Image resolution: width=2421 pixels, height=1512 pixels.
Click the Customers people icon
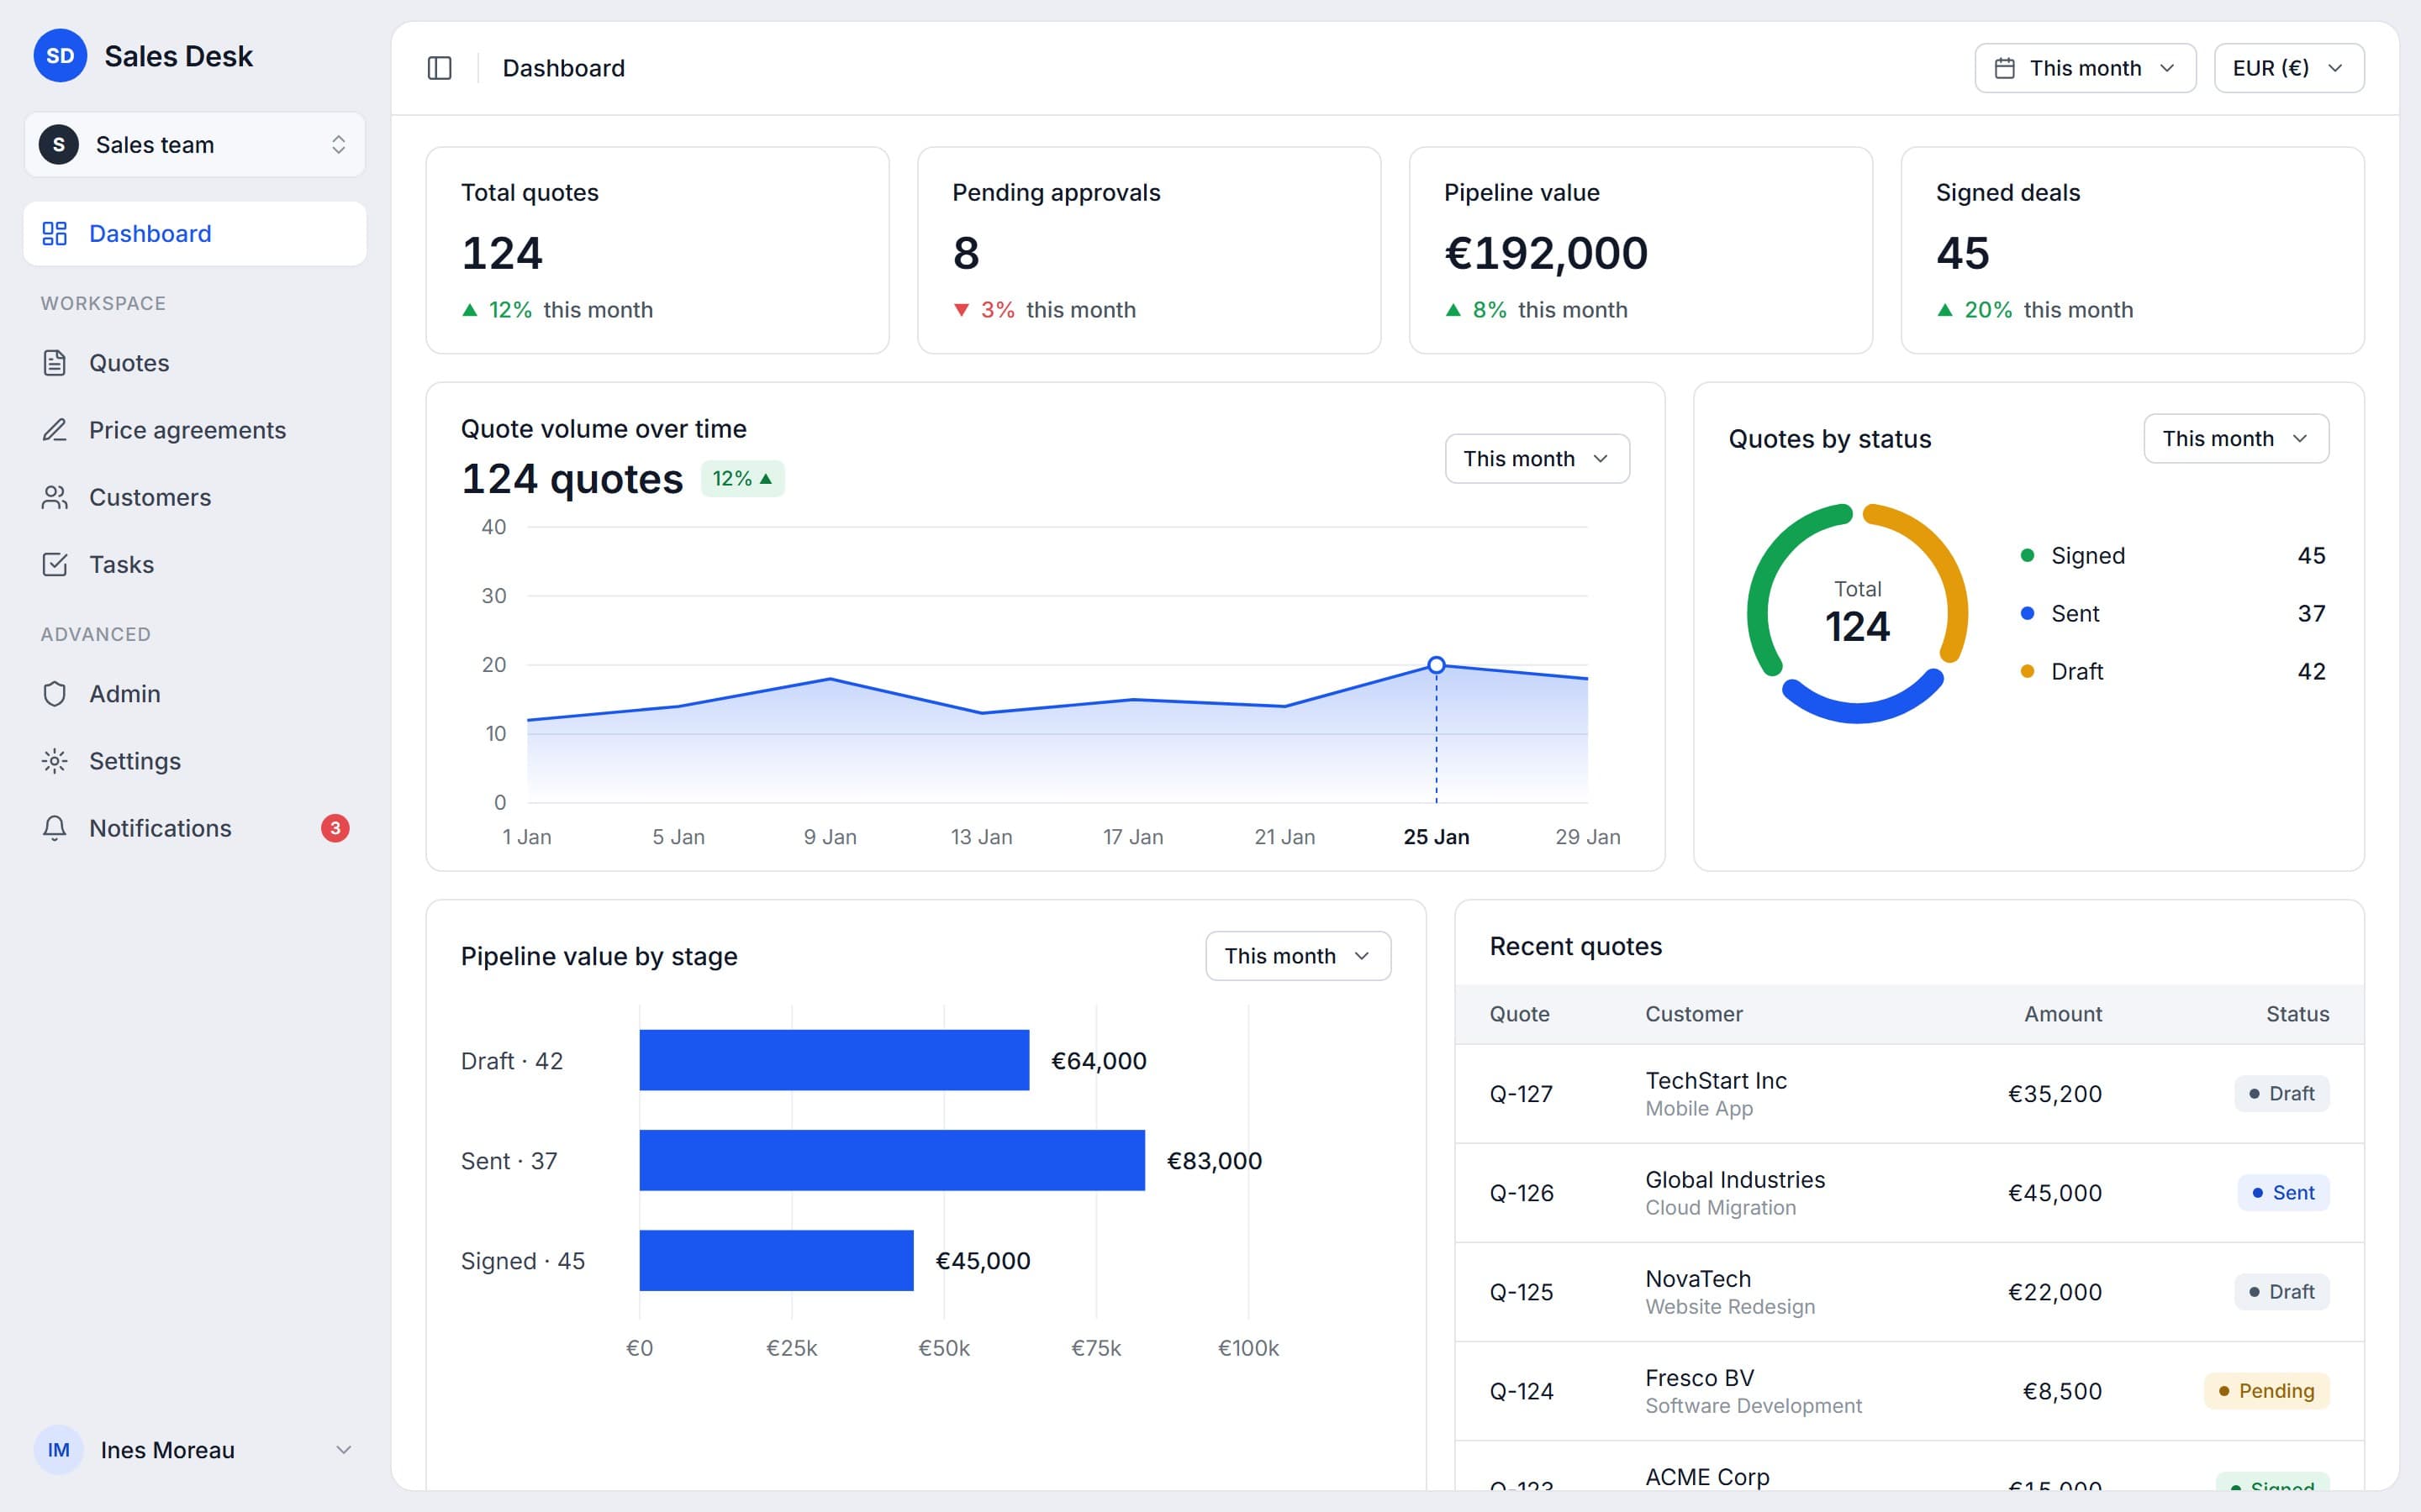coord(55,497)
